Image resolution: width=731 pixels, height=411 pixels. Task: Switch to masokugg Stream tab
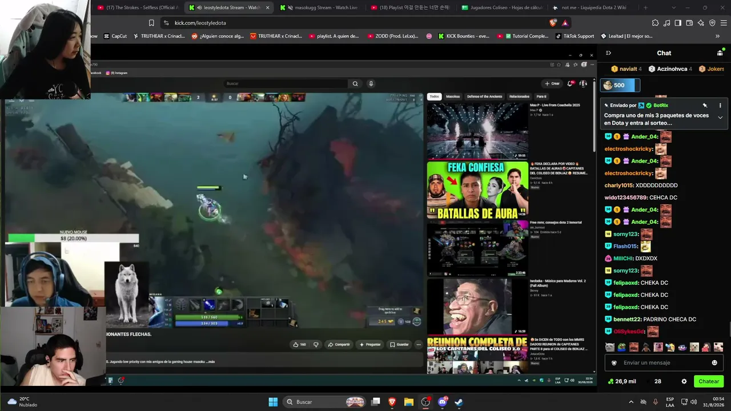319,7
